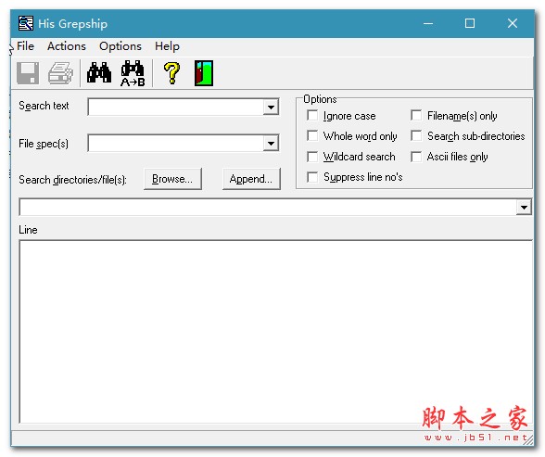Open help with the yellow question mark icon

click(x=171, y=73)
